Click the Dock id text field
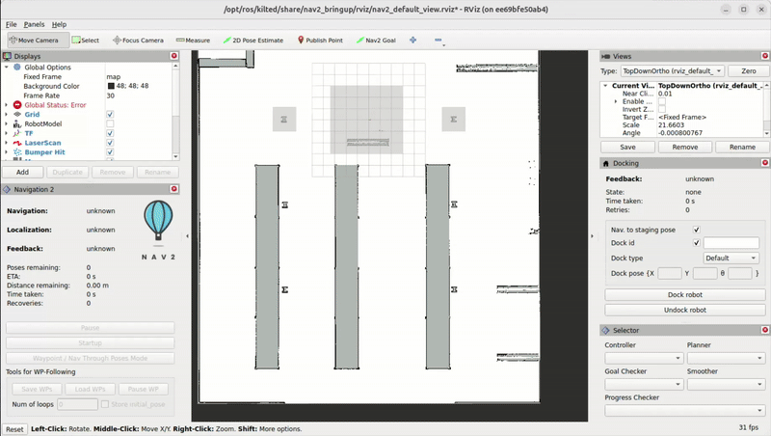The width and height of the screenshot is (771, 436). [x=731, y=243]
